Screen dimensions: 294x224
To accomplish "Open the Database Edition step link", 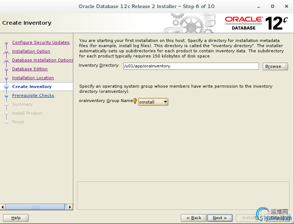I will click(x=30, y=69).
